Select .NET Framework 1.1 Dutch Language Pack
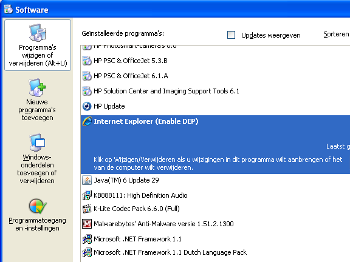 click(x=170, y=252)
